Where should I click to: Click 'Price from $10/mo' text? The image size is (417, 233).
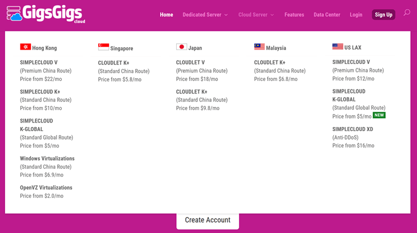41,108
